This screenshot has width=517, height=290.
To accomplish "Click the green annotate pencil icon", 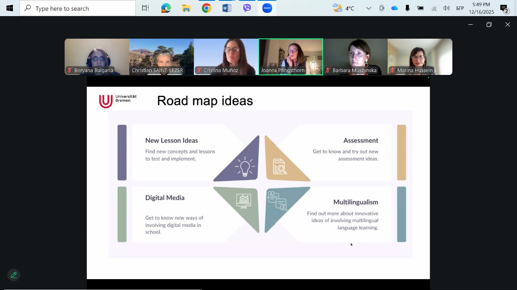I will pyautogui.click(x=14, y=275).
